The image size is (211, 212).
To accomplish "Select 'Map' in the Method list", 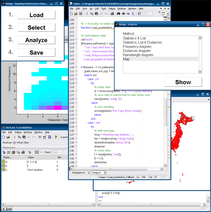I will coord(161,59).
